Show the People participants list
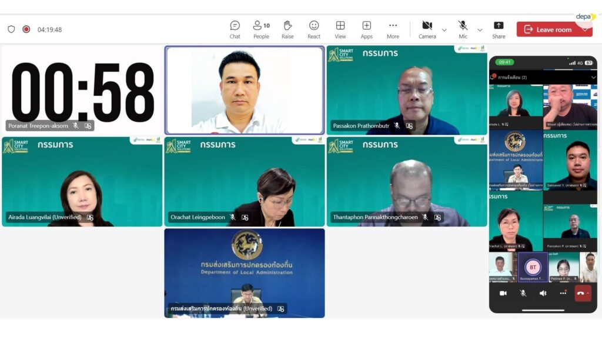 click(261, 29)
